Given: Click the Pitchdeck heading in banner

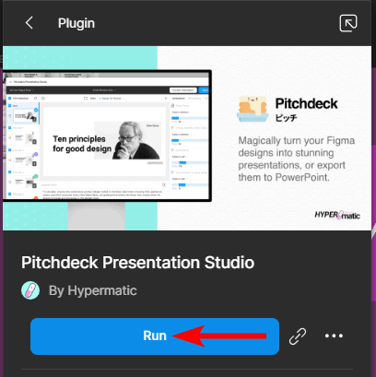Looking at the screenshot, I should 306,103.
